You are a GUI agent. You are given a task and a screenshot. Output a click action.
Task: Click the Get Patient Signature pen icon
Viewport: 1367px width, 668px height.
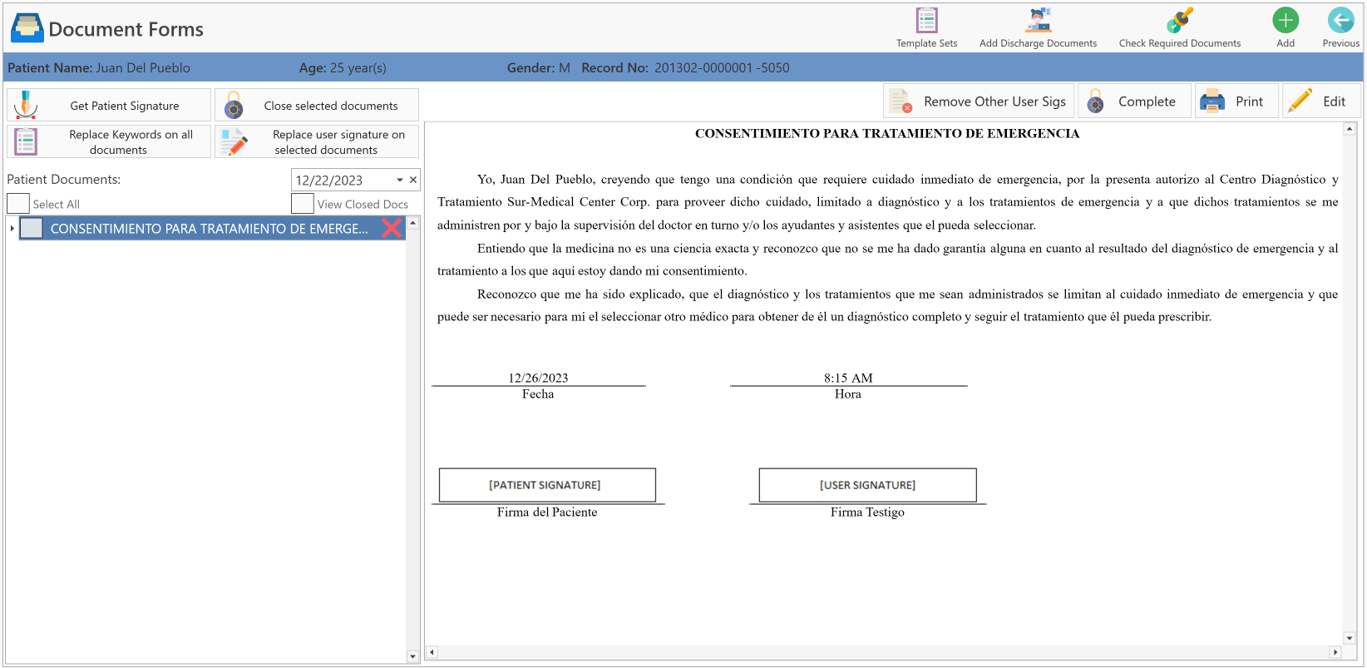(26, 105)
